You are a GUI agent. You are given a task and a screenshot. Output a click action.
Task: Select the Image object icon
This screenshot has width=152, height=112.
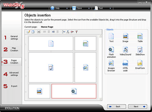pos(126,36)
